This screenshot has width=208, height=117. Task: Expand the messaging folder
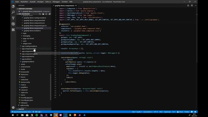pos(26,36)
